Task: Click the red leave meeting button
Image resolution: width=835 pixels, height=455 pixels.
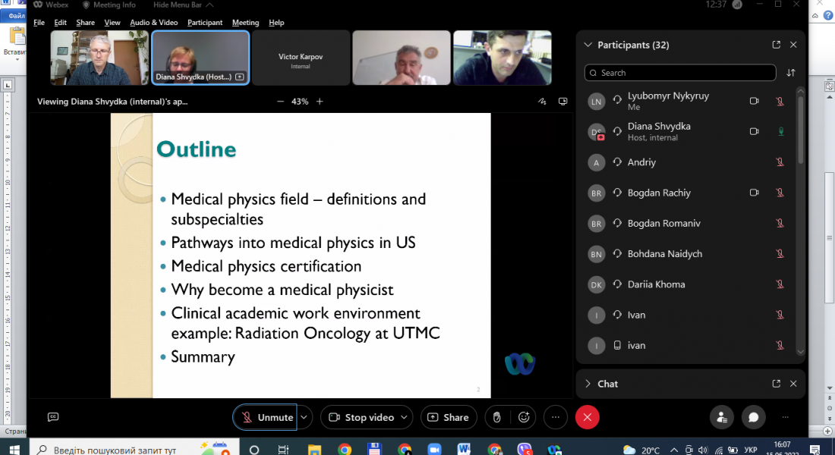Action: (x=587, y=417)
